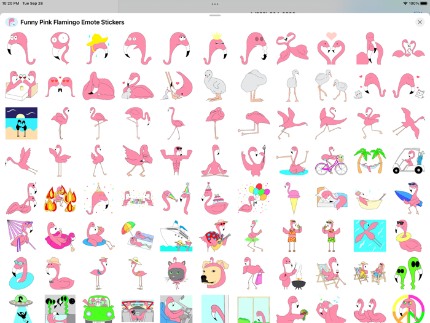Select the flamingo in yellow swim ring with sunglasses
The image size is (430, 323).
click(x=408, y=236)
